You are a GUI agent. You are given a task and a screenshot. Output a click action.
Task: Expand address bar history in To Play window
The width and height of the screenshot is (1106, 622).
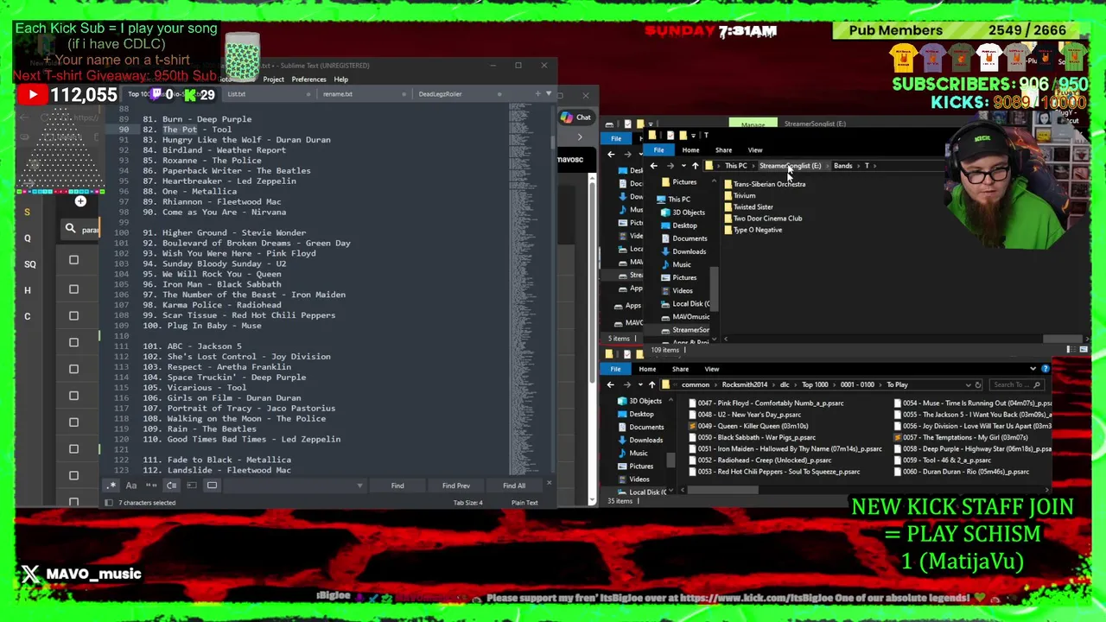pos(968,384)
